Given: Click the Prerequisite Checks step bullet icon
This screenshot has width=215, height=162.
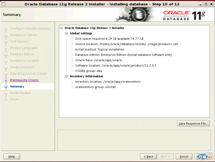Looking at the screenshot, I should coord(6,80).
